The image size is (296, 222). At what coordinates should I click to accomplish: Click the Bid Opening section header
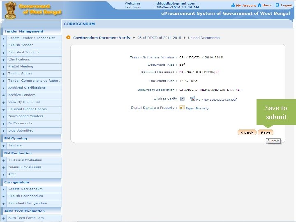(16, 139)
